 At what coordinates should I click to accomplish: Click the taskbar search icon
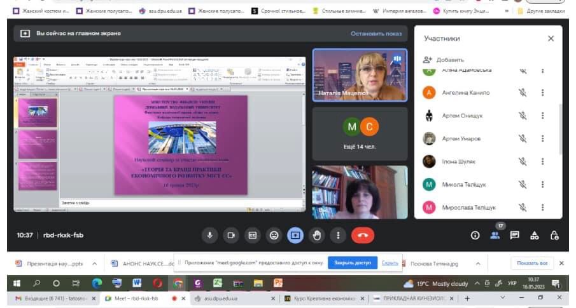point(37,283)
